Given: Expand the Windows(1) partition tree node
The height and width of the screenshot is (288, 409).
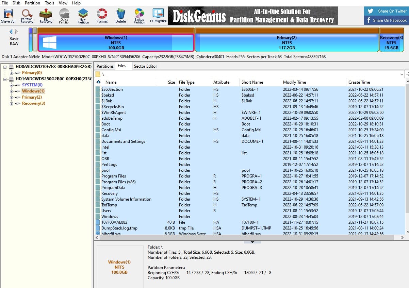Looking at the screenshot, I should coord(12,91).
